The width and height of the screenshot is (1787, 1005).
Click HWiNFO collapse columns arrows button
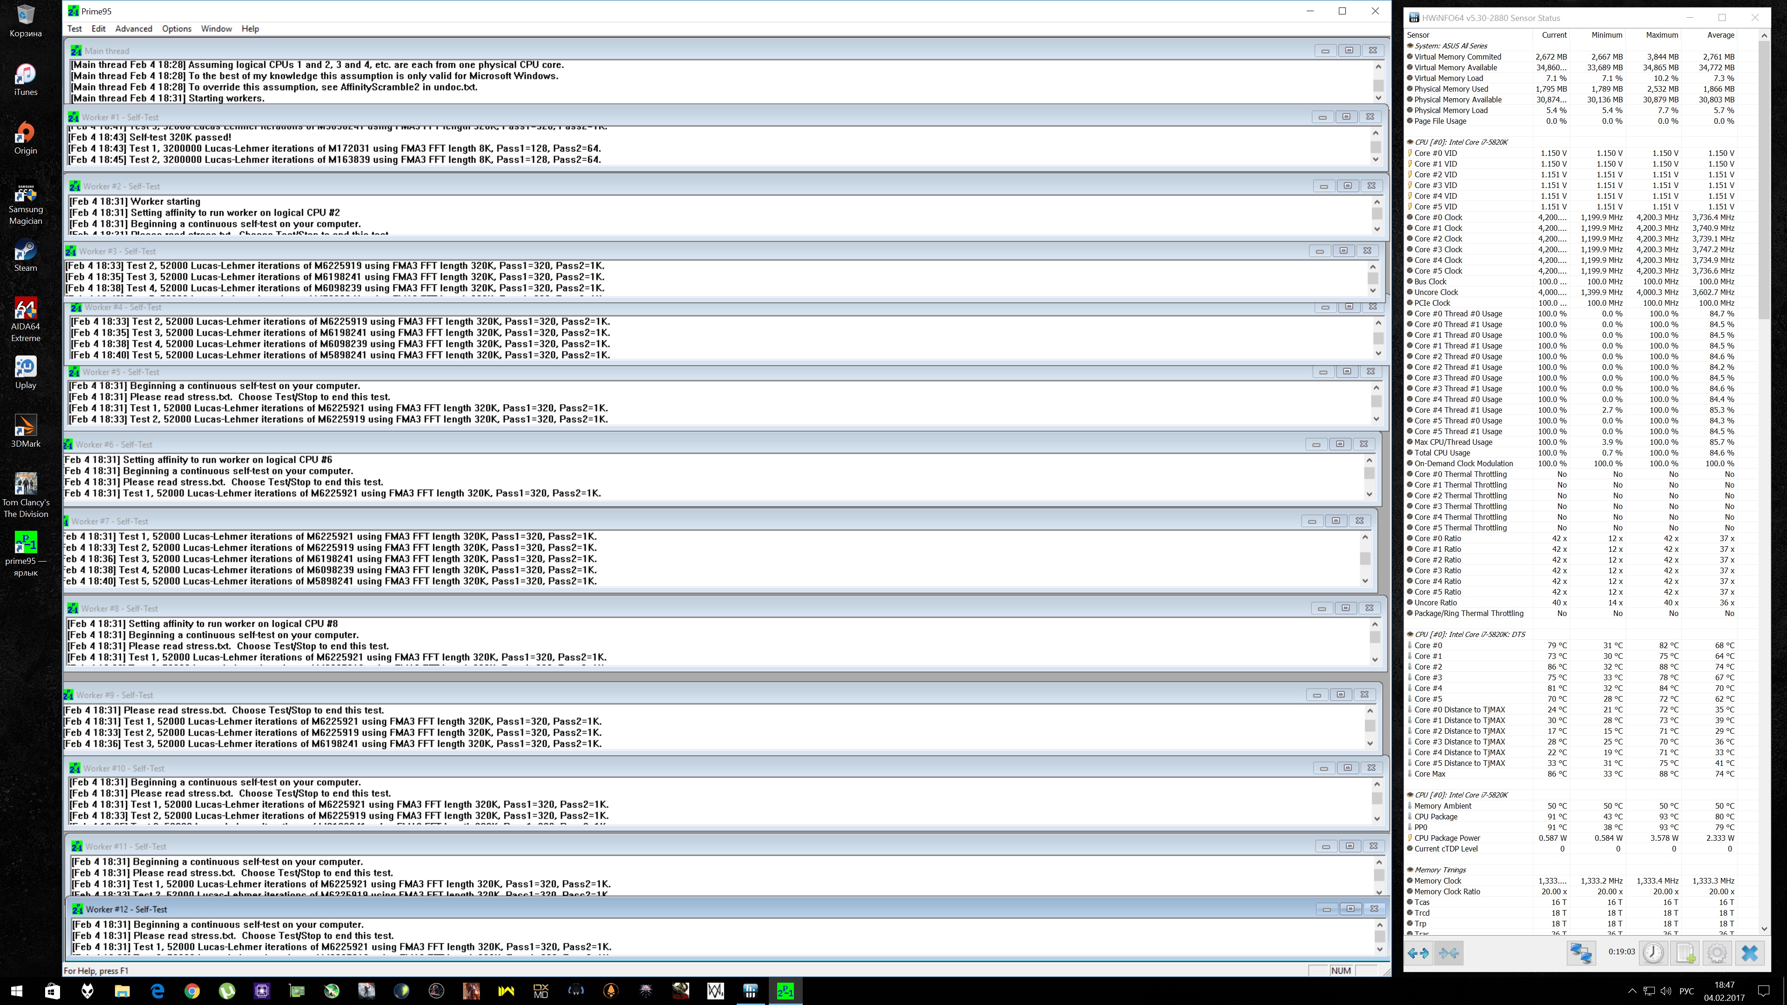tap(1449, 953)
